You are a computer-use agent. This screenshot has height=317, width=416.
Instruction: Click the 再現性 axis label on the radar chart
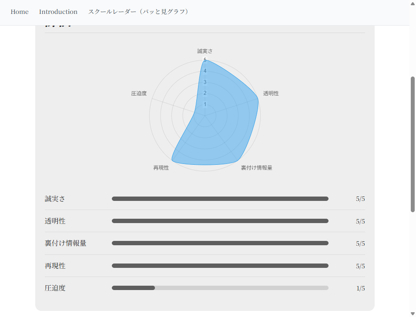coord(161,167)
